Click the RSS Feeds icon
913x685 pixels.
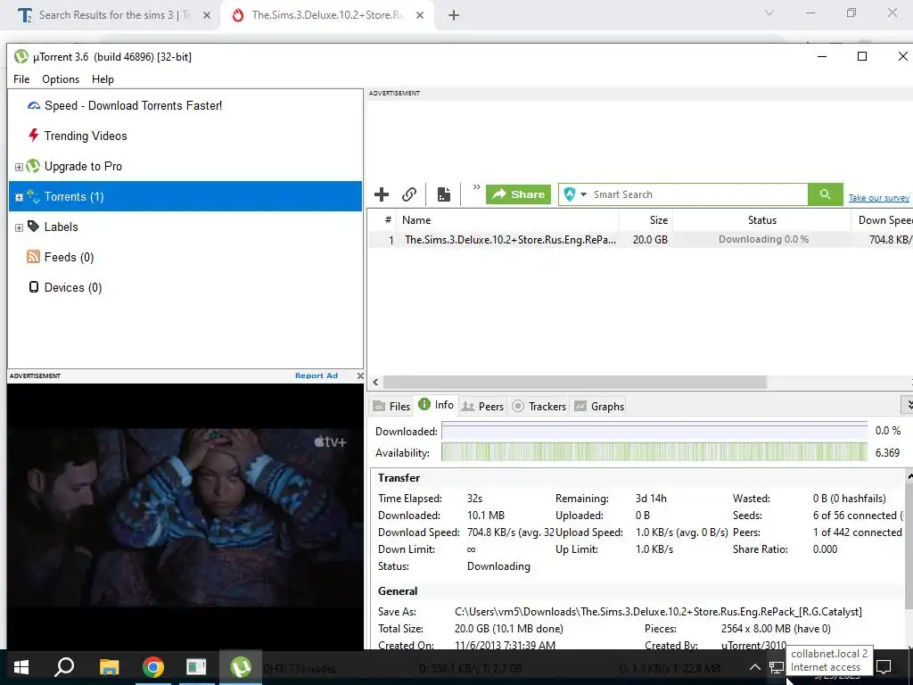click(33, 257)
